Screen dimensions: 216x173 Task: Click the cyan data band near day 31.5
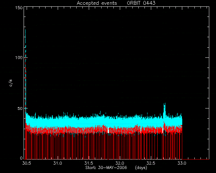coord(89,121)
